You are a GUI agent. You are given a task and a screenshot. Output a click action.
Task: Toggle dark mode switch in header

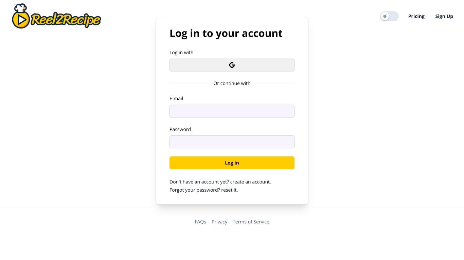pyautogui.click(x=389, y=16)
